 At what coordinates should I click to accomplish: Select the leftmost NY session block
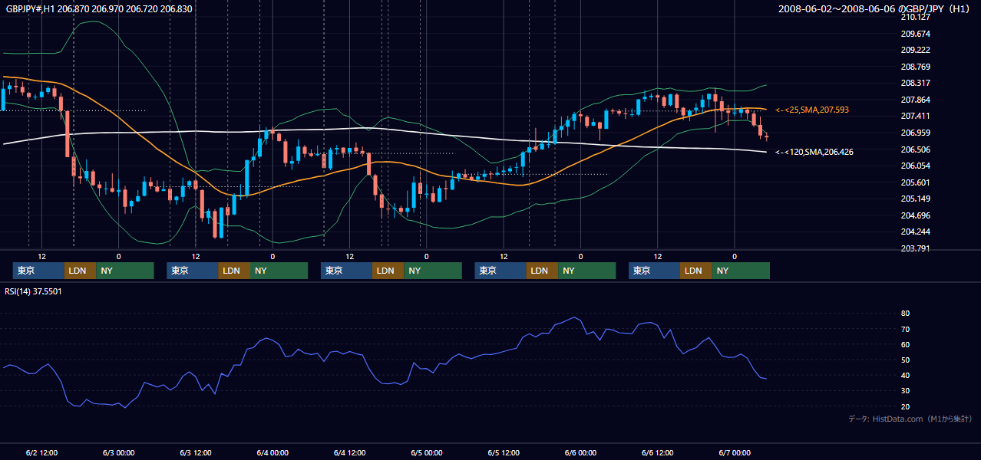tap(124, 271)
